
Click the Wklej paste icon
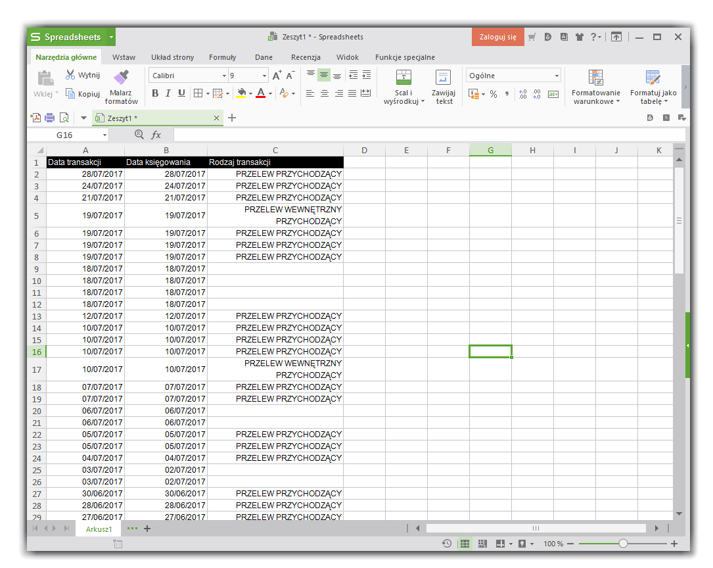(45, 79)
